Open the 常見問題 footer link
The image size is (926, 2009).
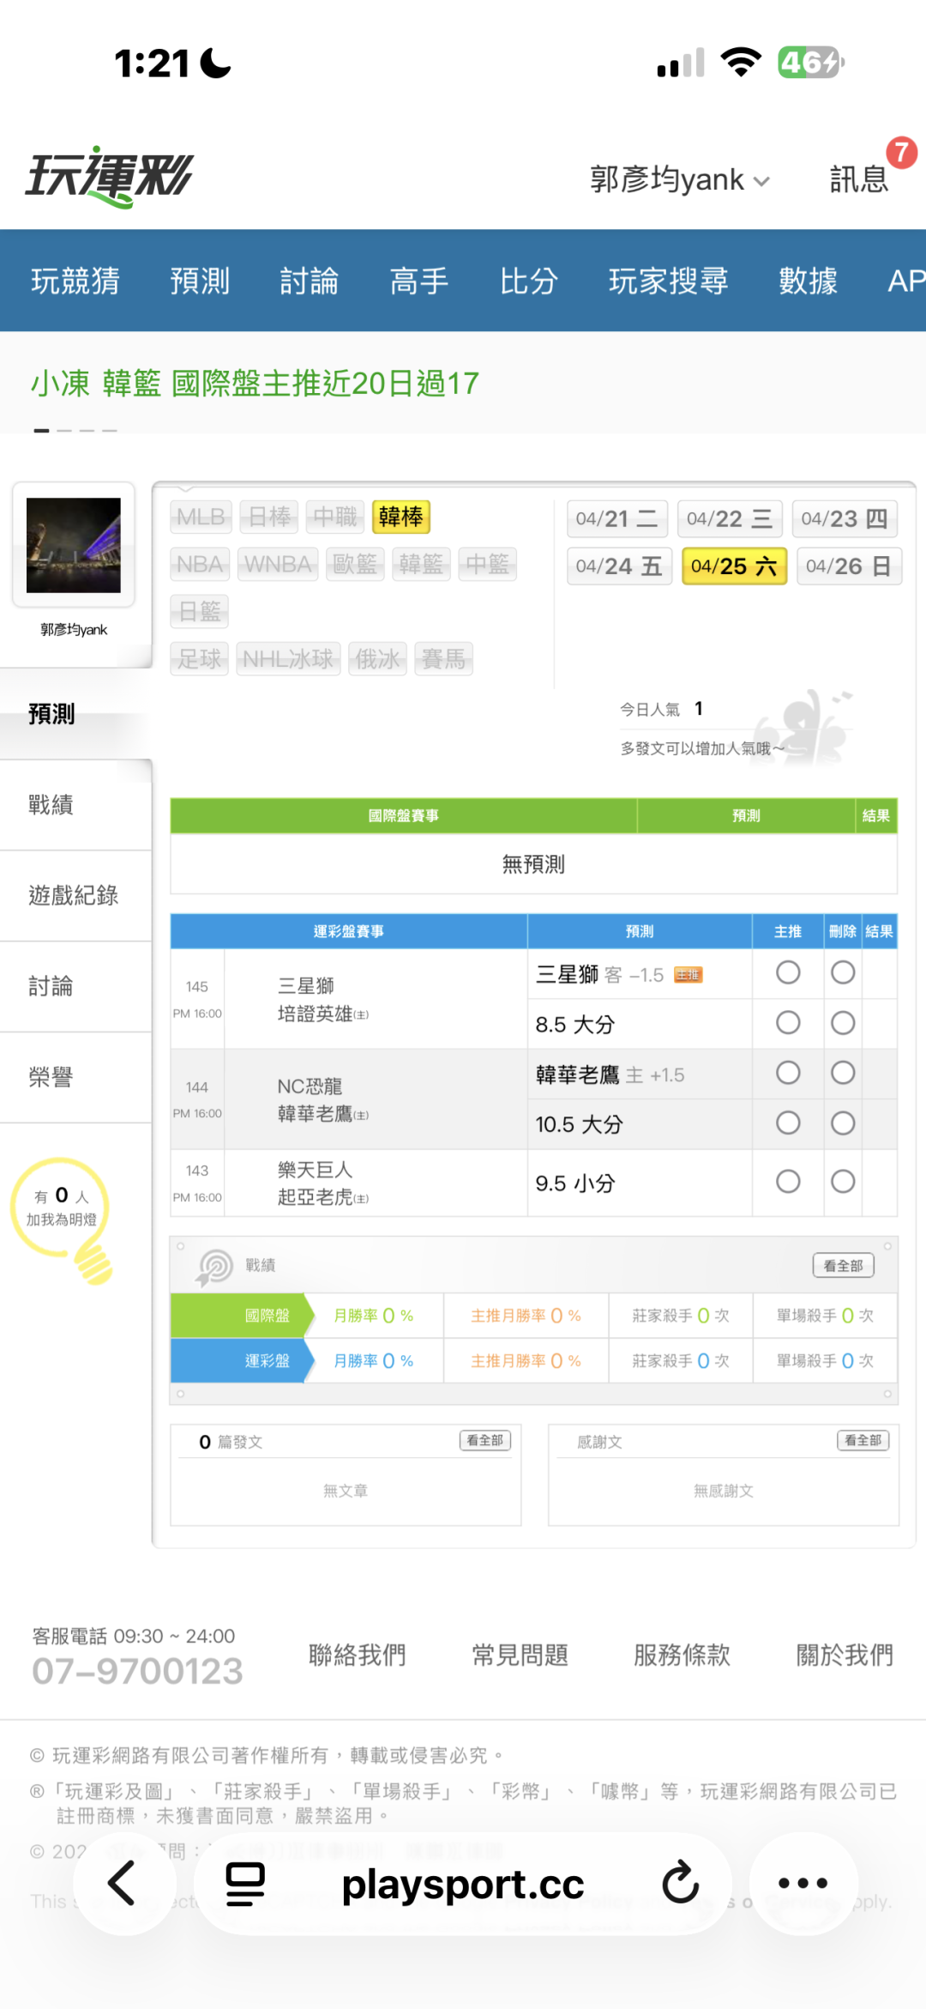pyautogui.click(x=520, y=1655)
